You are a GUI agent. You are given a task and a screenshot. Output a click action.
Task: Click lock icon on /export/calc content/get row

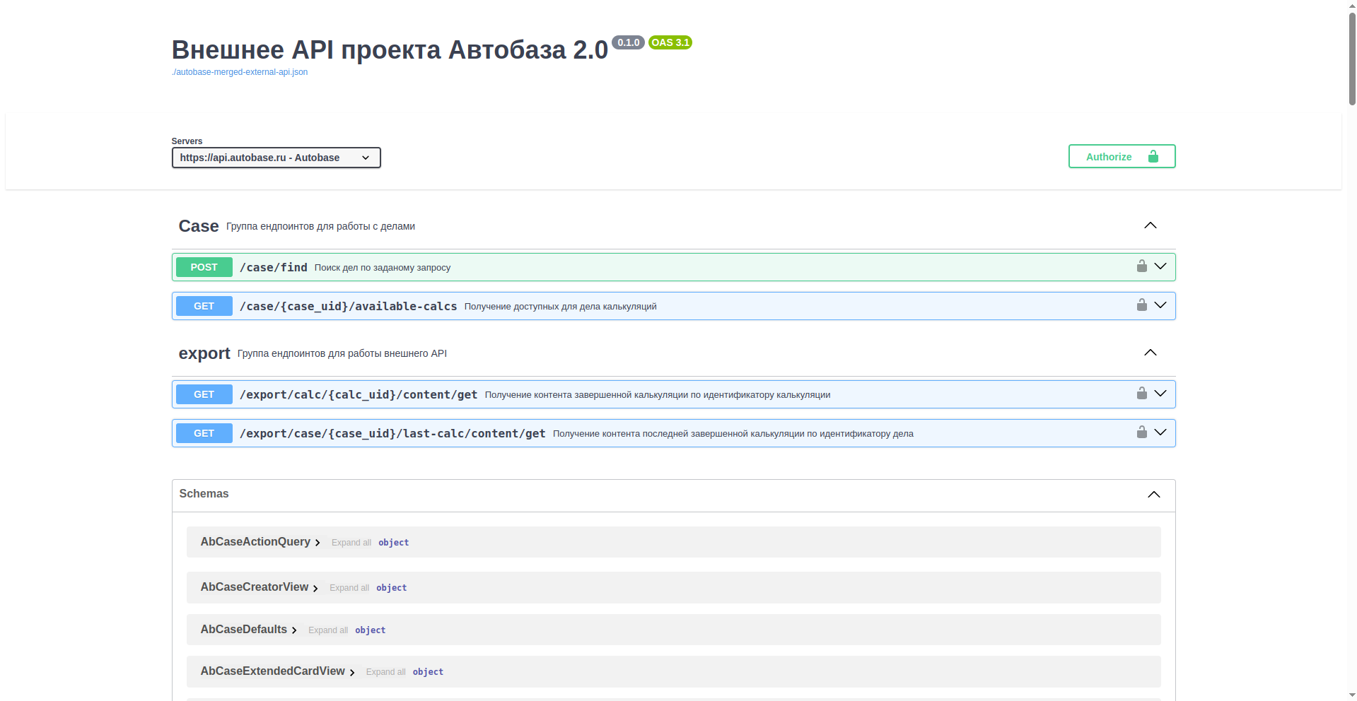(x=1141, y=393)
